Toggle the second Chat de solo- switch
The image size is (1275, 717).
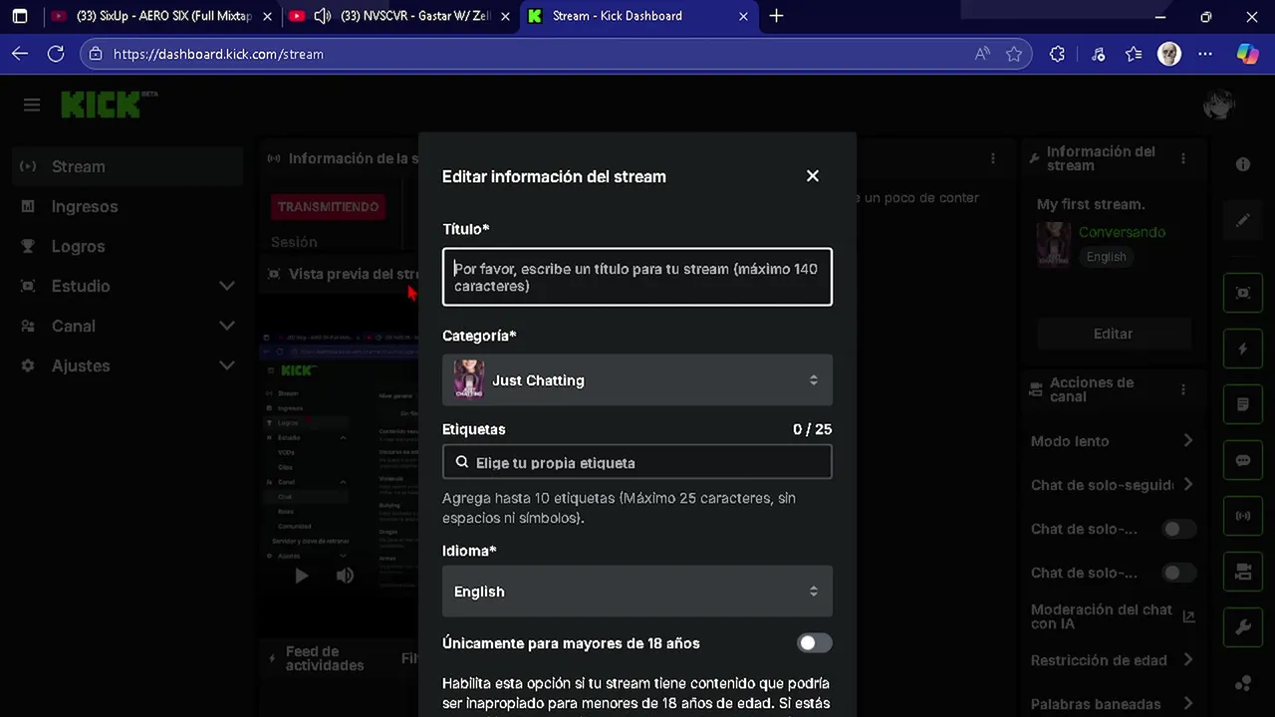pyautogui.click(x=1179, y=573)
